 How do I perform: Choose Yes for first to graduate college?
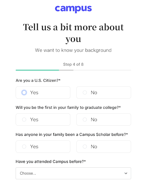(24, 120)
